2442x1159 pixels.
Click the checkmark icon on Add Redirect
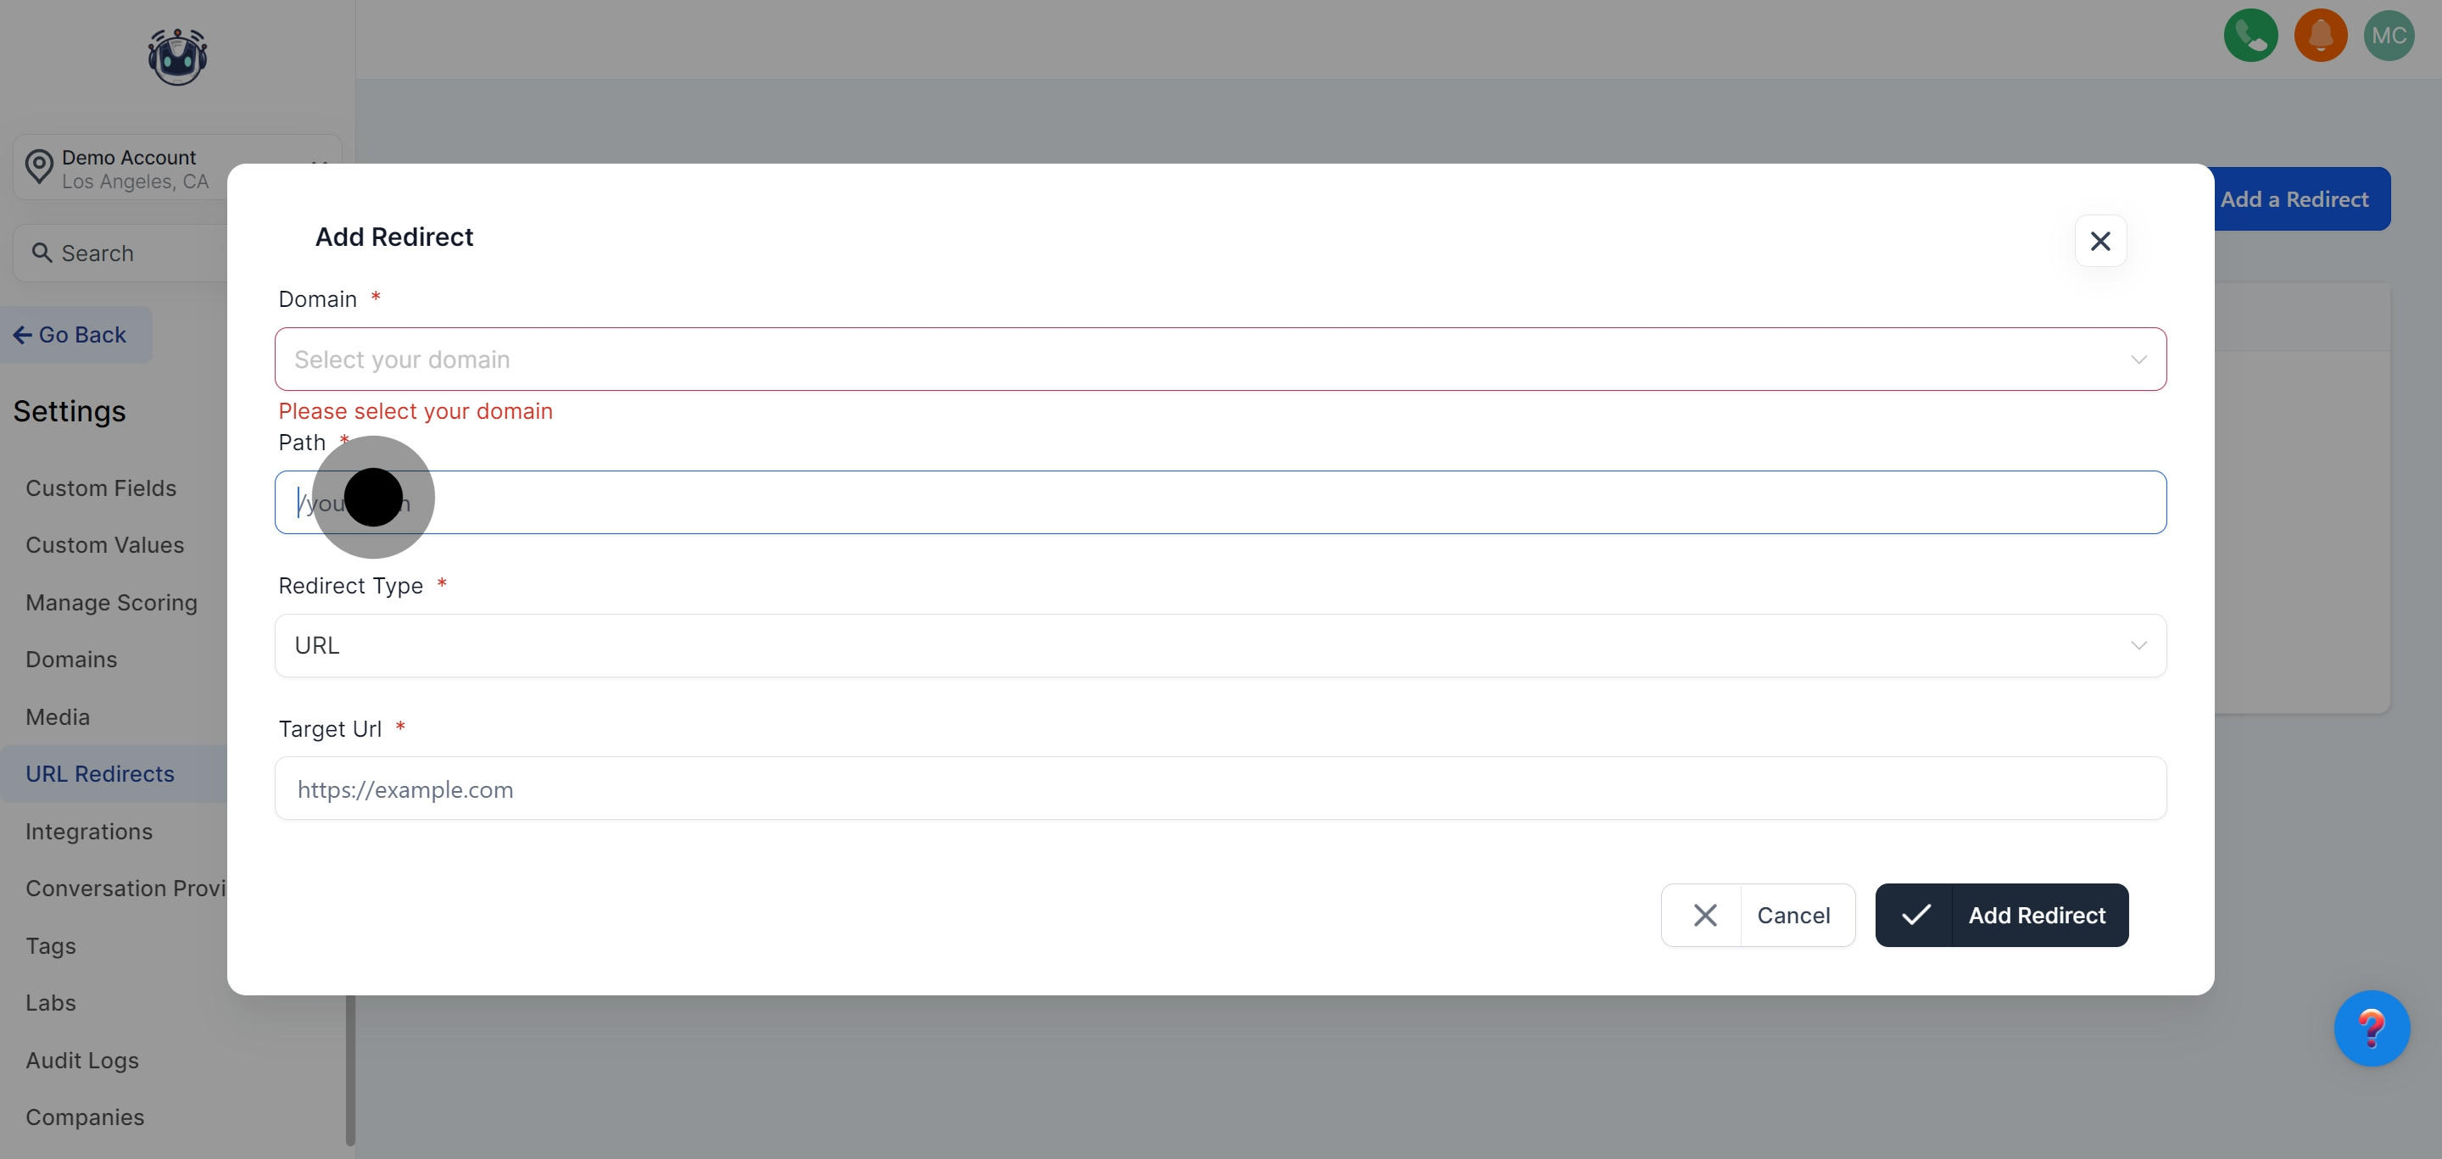[x=1915, y=915]
